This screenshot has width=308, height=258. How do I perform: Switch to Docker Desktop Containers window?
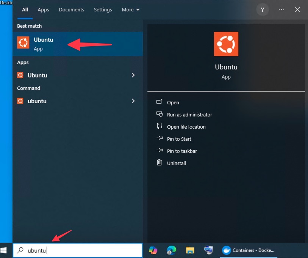tap(248, 250)
